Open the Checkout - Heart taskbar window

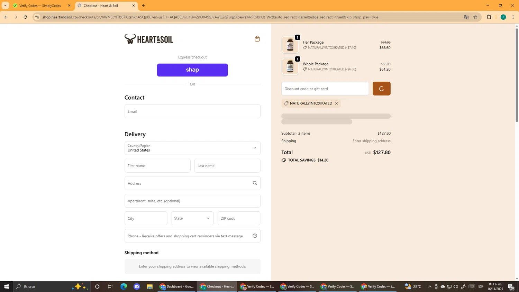coord(217,287)
